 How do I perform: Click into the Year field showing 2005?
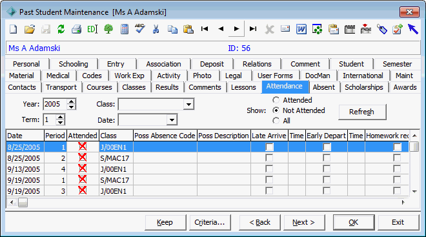coord(55,105)
